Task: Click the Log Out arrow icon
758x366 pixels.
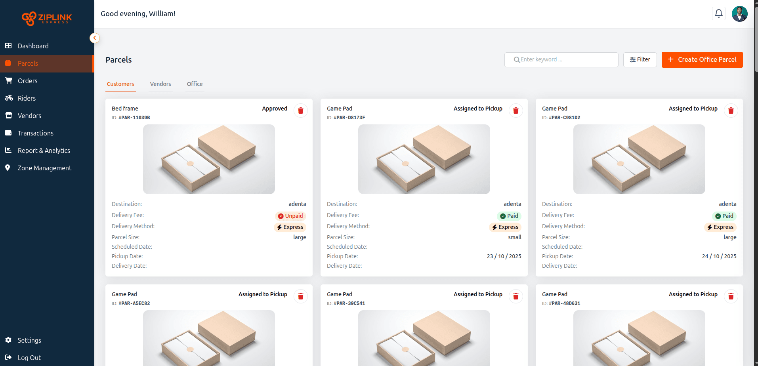Action: coord(8,357)
